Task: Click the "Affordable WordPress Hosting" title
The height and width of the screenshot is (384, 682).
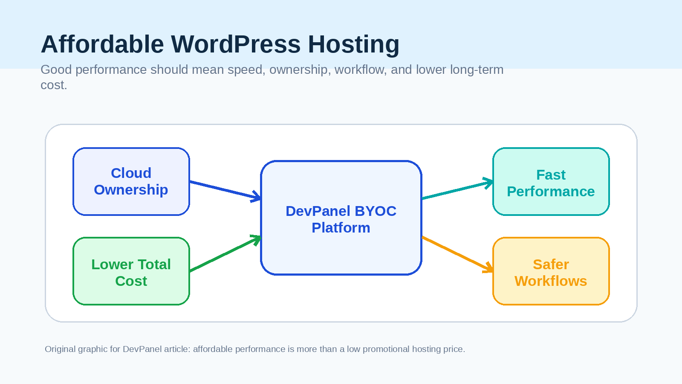Action: (220, 44)
